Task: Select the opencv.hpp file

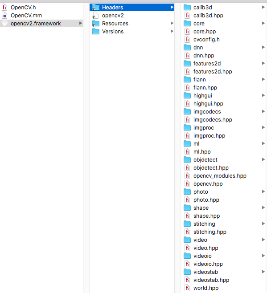Action: tap(208, 184)
